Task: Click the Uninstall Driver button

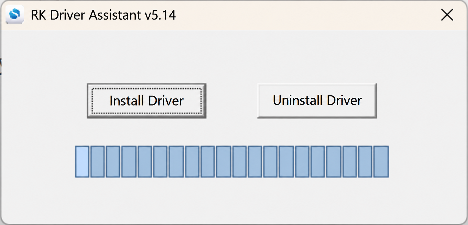Action: pyautogui.click(x=317, y=101)
